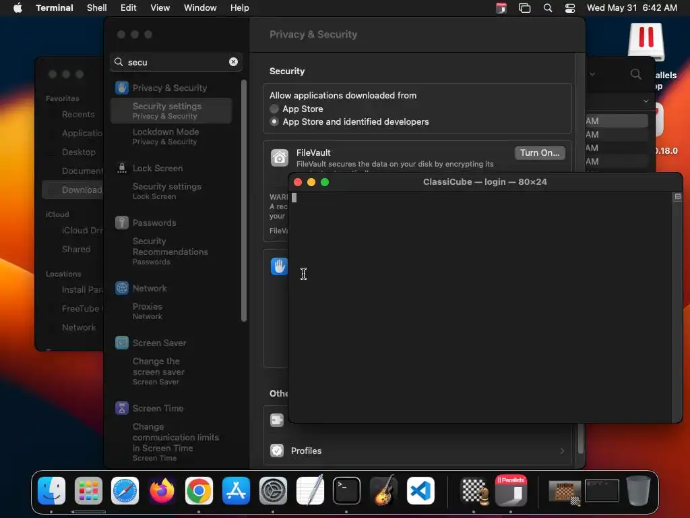Screen dimensions: 690x518
Task: Restore minimized chess window from dock
Action: (x=565, y=491)
